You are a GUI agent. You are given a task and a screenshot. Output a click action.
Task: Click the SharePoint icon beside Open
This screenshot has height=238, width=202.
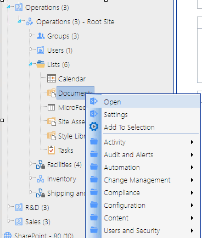(94, 101)
